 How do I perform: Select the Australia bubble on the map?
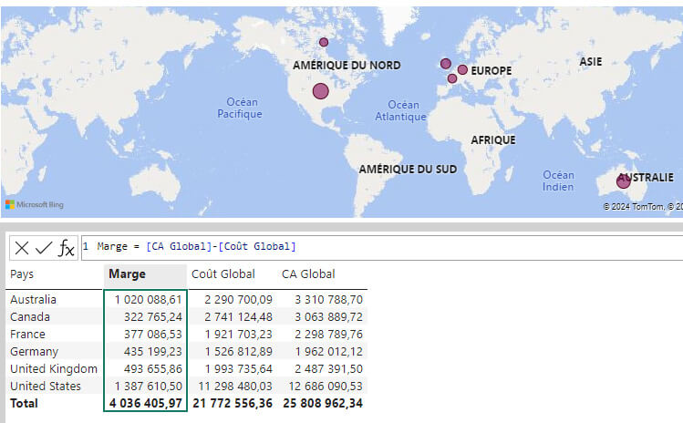pyautogui.click(x=623, y=181)
